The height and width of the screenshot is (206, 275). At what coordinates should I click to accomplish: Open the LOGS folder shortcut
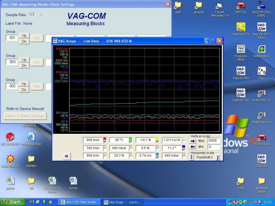pos(240,183)
